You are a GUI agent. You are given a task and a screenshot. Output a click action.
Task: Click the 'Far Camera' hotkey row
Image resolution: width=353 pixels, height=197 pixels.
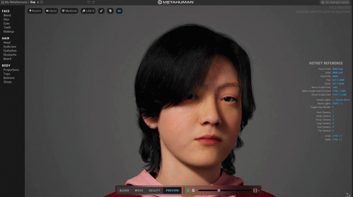point(326,131)
